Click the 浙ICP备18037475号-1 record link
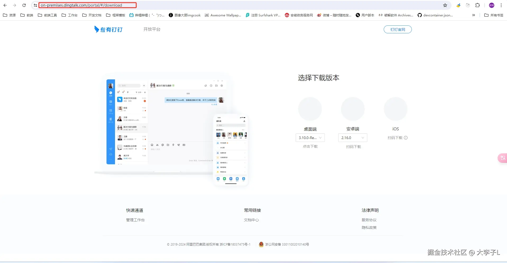 tap(235, 244)
